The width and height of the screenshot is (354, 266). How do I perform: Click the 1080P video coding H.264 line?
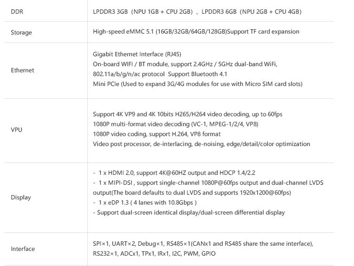pos(157,134)
